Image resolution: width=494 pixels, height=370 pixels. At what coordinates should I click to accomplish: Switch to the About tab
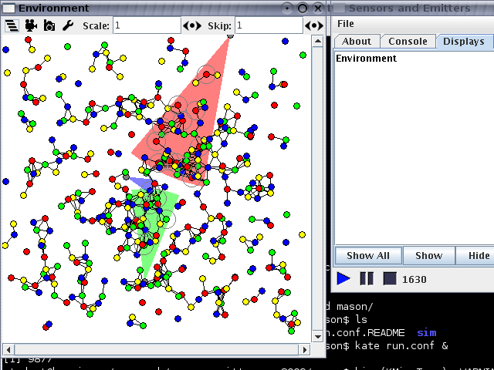[357, 42]
